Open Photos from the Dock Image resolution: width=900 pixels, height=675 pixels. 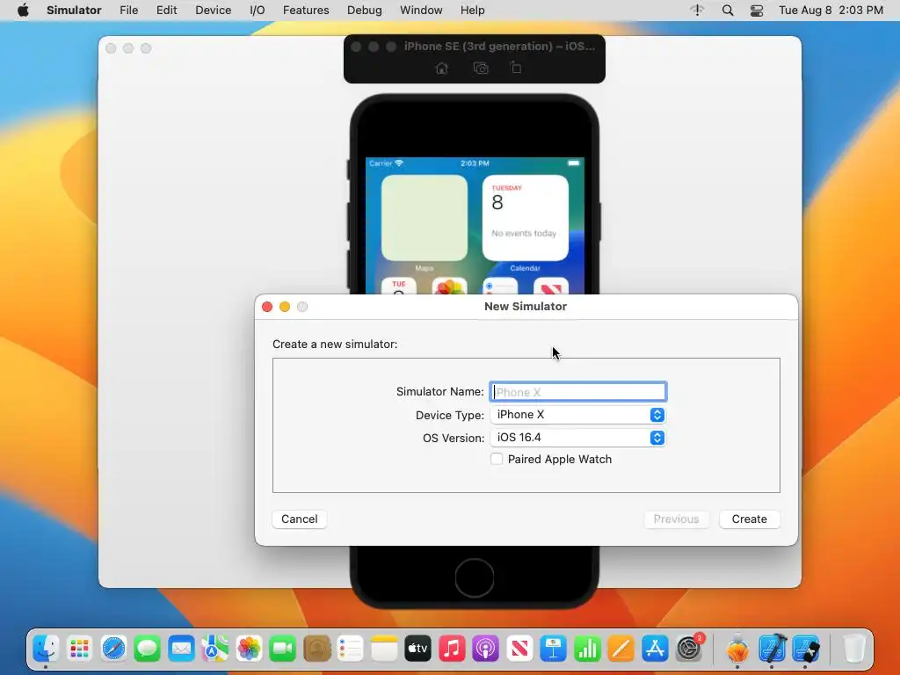tap(249, 649)
